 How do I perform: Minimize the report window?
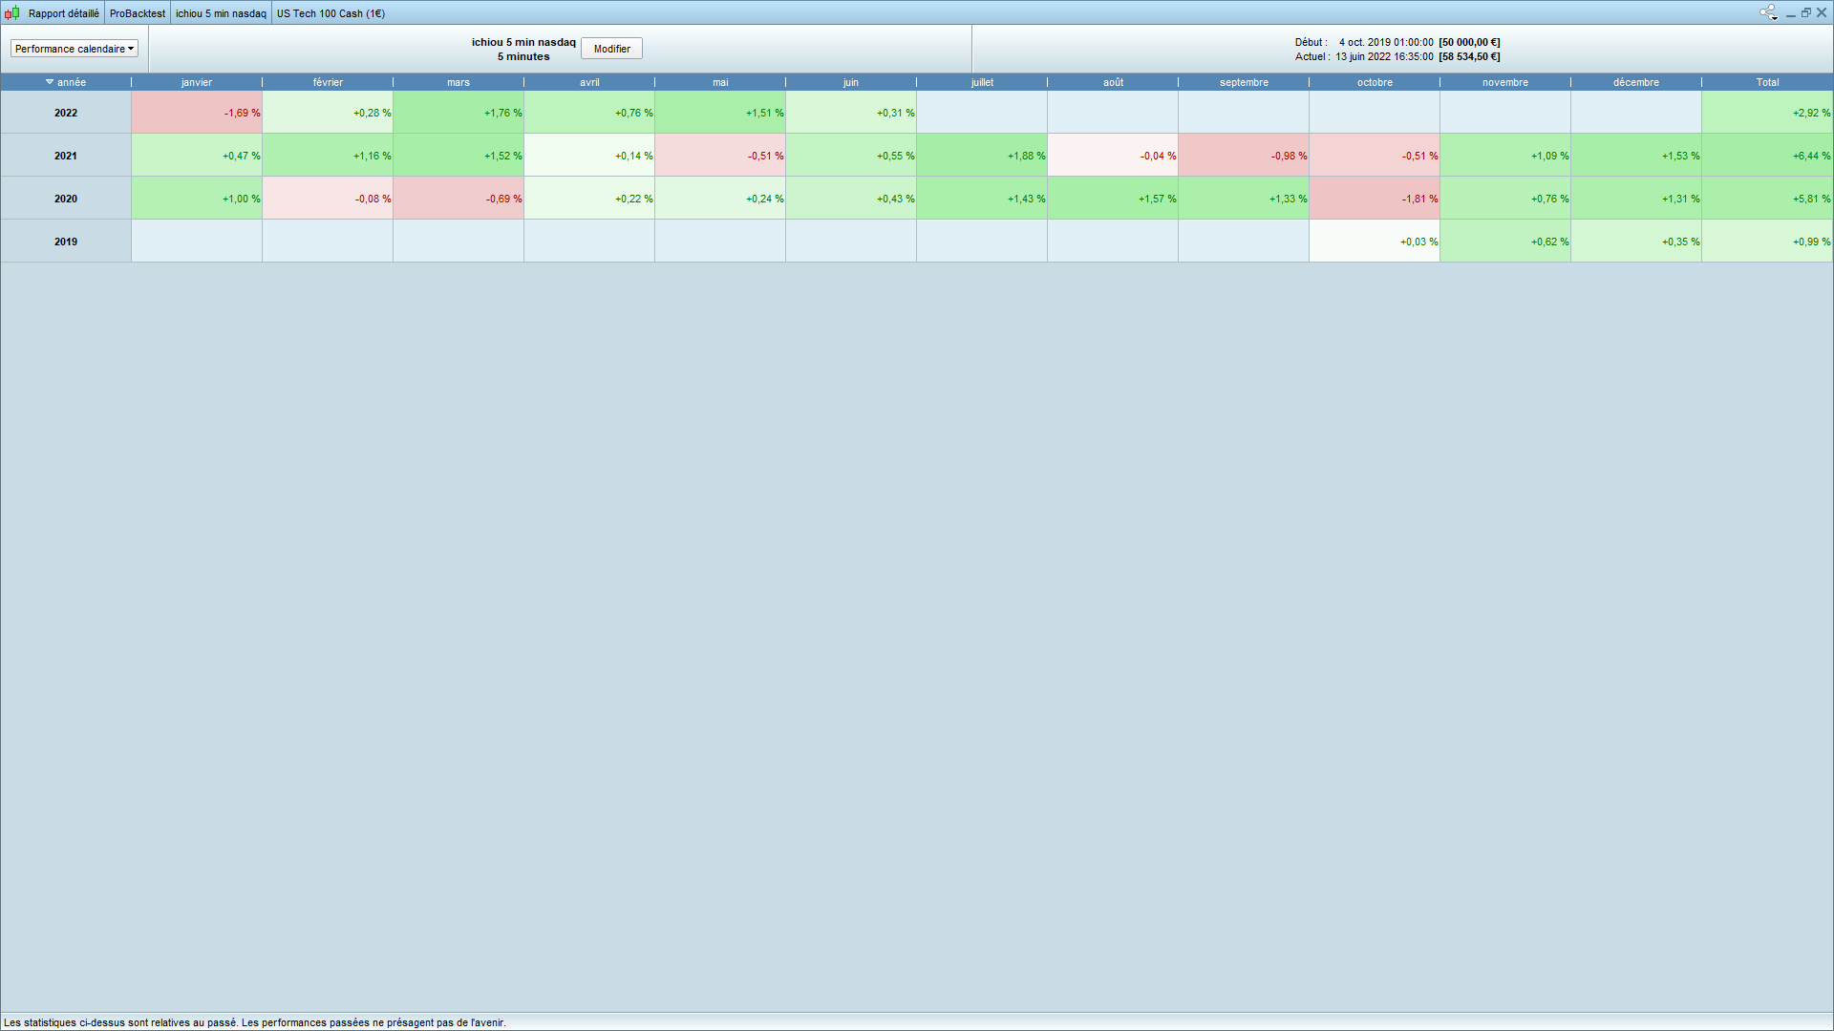tap(1791, 13)
